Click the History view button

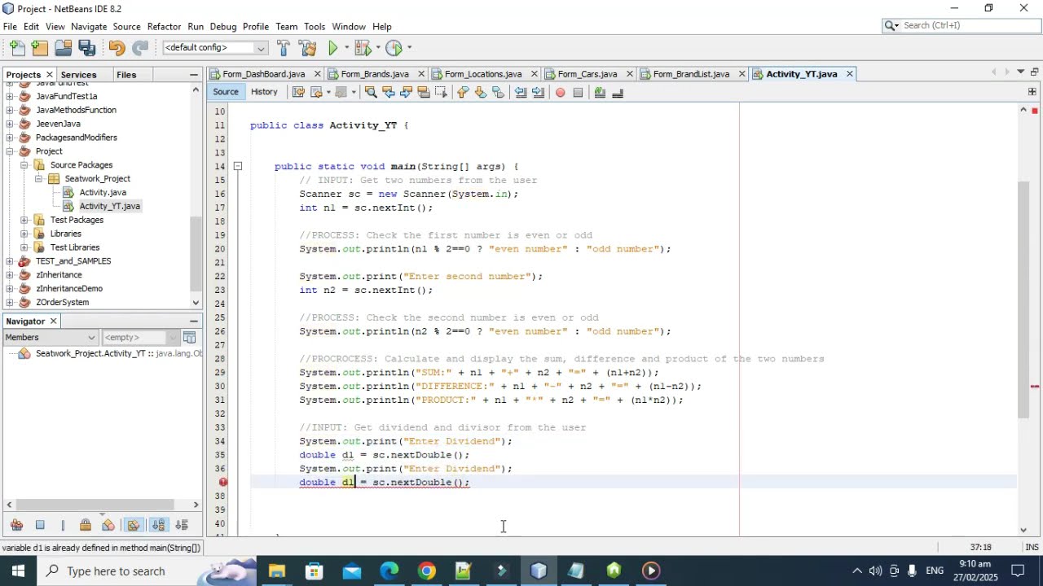(264, 92)
